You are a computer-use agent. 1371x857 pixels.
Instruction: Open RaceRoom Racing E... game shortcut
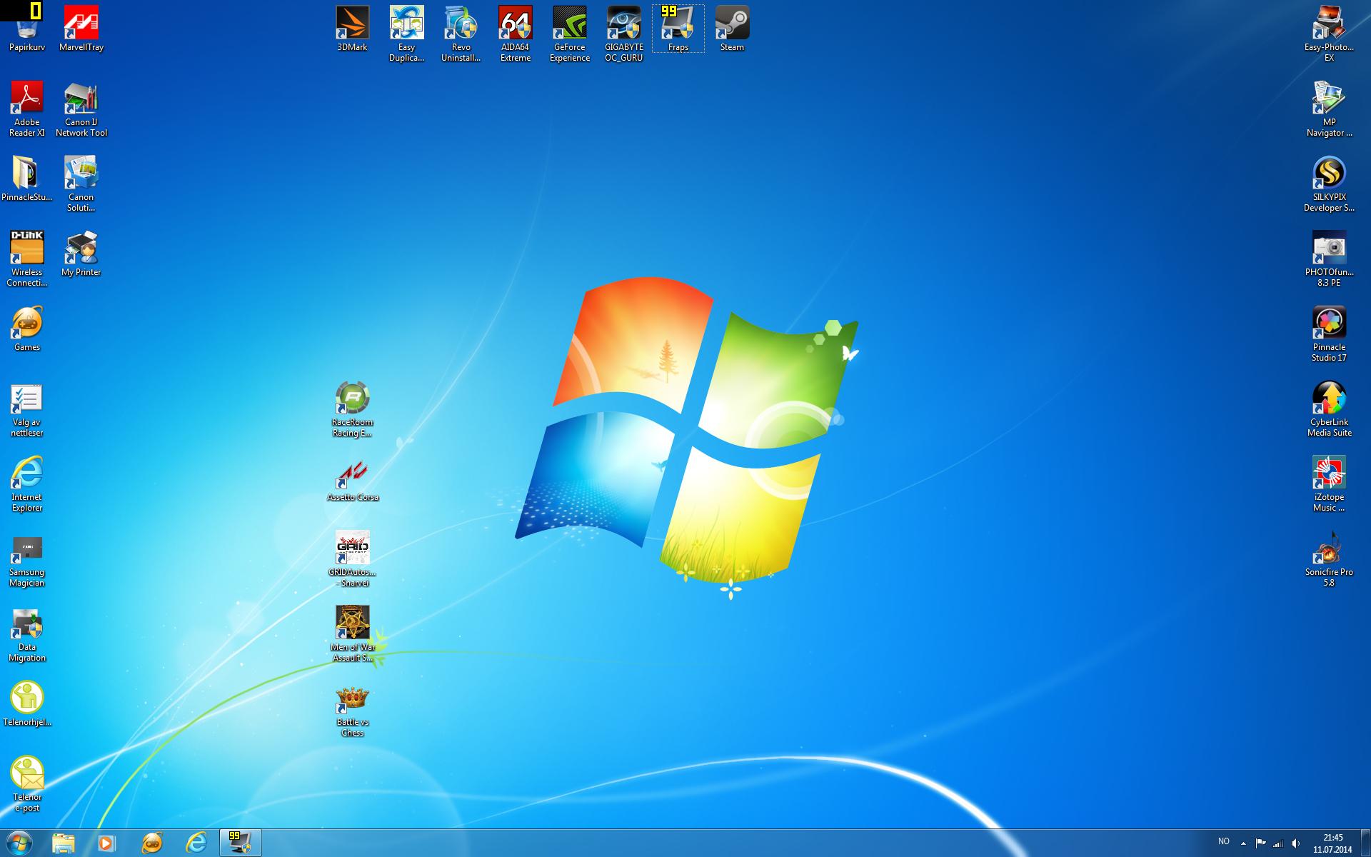[x=353, y=408]
